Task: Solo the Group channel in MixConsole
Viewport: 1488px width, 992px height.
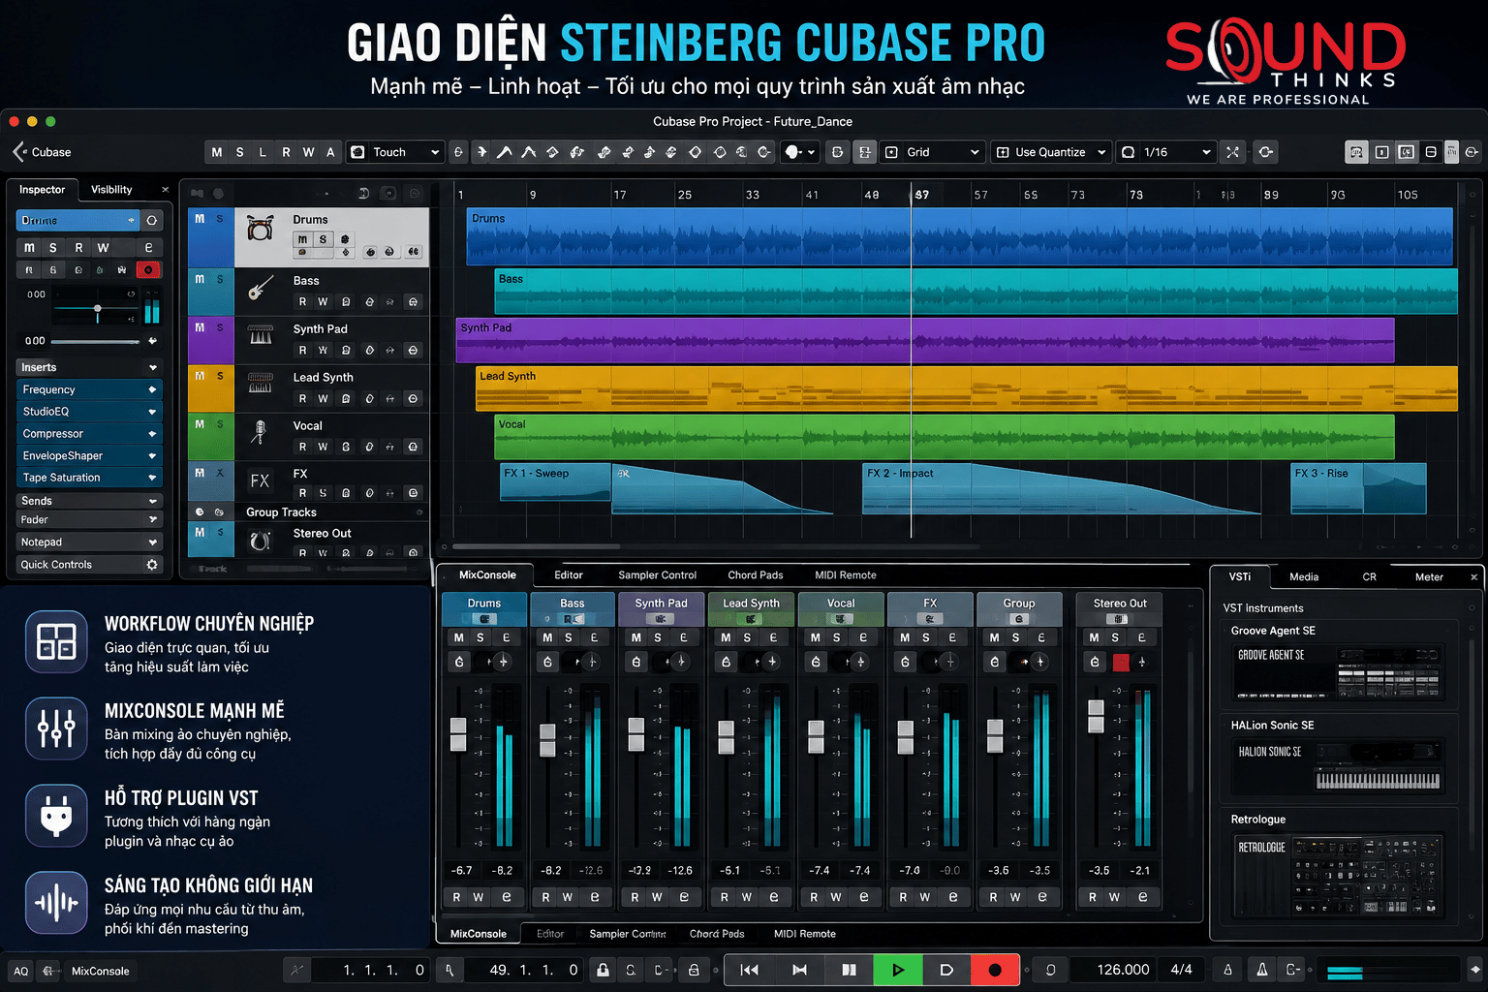Action: [x=1015, y=637]
